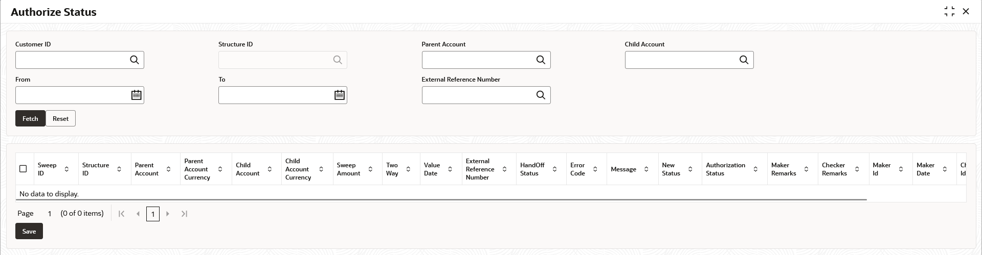This screenshot has height=255, width=982.
Task: Close the Authorize Status window
Action: click(966, 11)
